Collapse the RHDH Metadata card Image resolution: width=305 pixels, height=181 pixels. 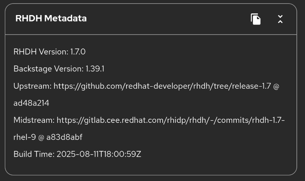point(280,19)
